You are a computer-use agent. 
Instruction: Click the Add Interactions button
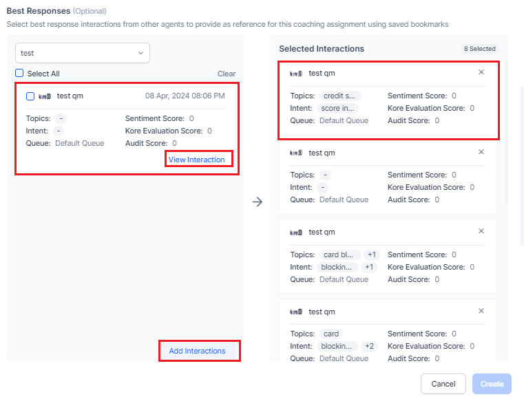pos(197,351)
